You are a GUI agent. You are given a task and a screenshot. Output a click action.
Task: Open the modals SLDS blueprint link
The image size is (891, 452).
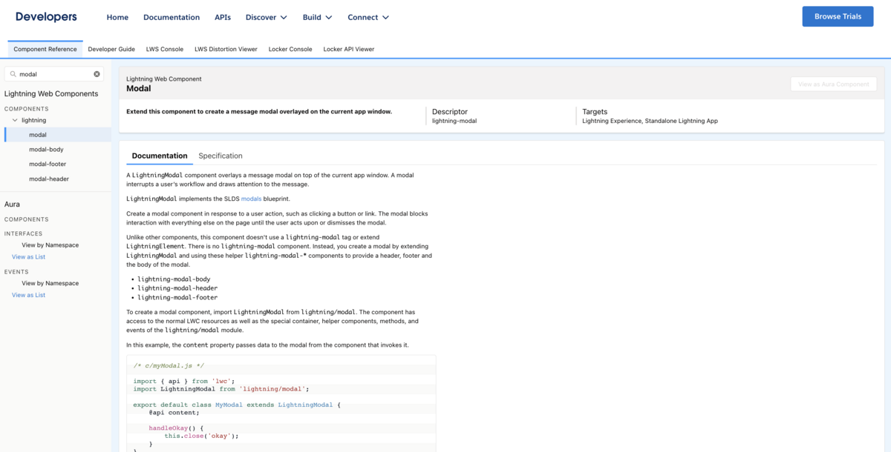point(251,199)
